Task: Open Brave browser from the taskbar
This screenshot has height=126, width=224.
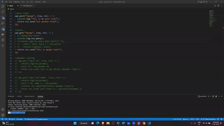Action: click(x=103, y=123)
